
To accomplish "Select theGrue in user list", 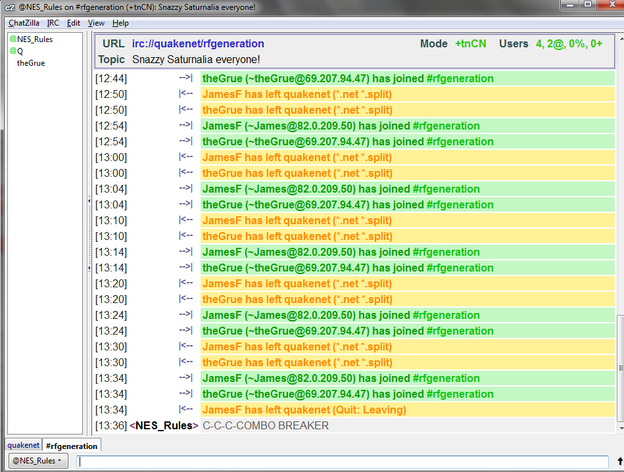I will (31, 63).
